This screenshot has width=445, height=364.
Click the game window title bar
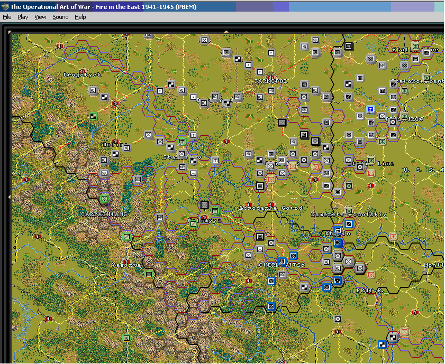tap(222, 6)
